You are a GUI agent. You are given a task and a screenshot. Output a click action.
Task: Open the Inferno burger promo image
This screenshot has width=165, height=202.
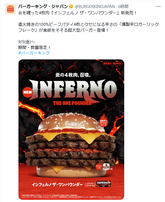pyautogui.click(x=71, y=129)
